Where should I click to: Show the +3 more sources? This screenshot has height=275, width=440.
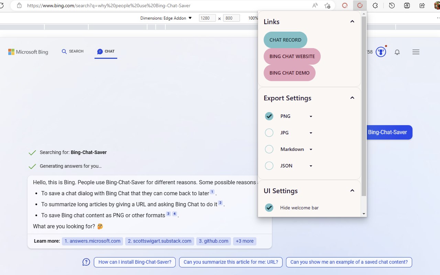click(245, 241)
